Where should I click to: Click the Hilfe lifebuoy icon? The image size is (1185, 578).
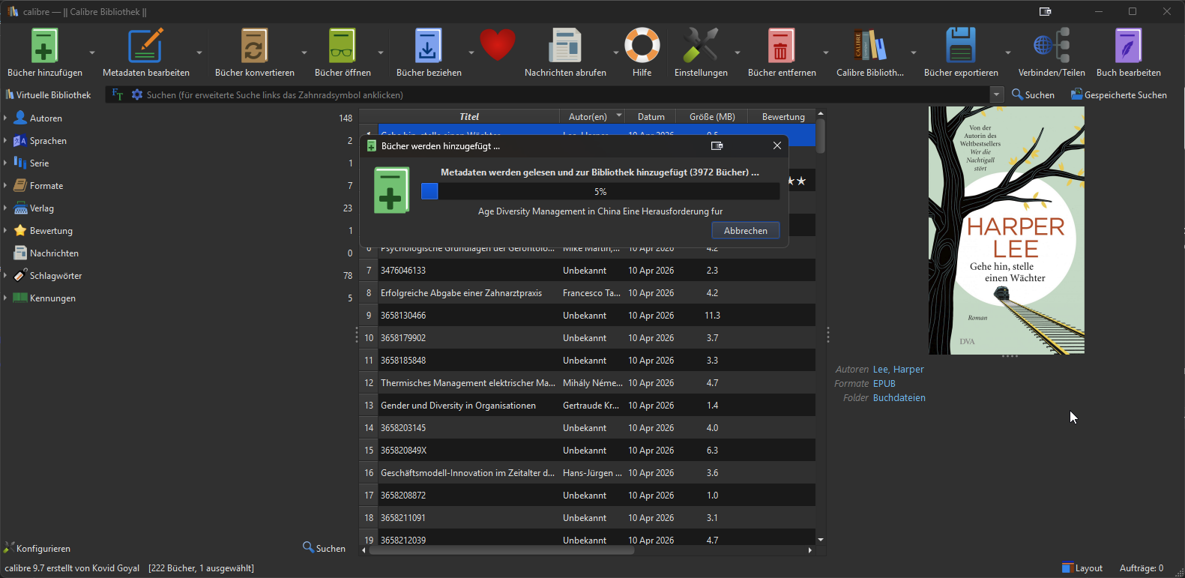coord(642,46)
